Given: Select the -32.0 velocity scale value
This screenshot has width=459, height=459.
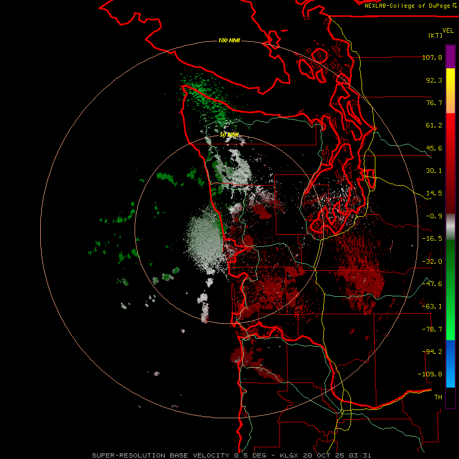Looking at the screenshot, I should (432, 262).
